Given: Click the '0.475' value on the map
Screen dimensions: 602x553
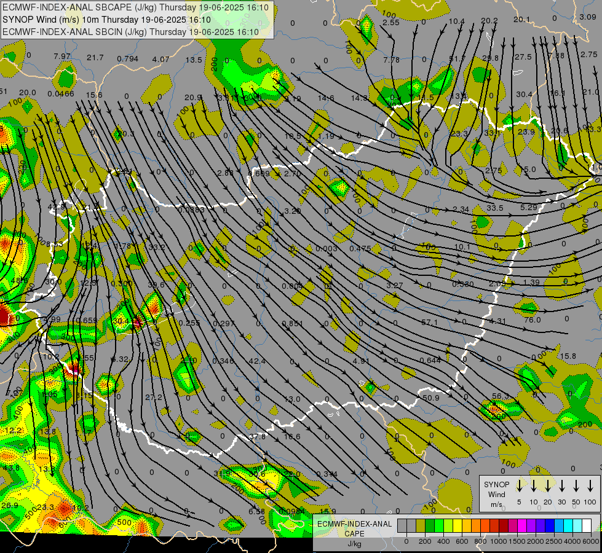Looking at the screenshot, I should [360, 249].
